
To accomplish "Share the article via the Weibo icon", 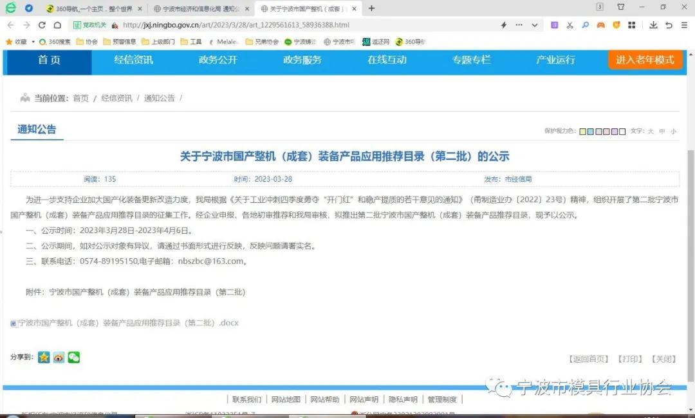I will pyautogui.click(x=58, y=357).
